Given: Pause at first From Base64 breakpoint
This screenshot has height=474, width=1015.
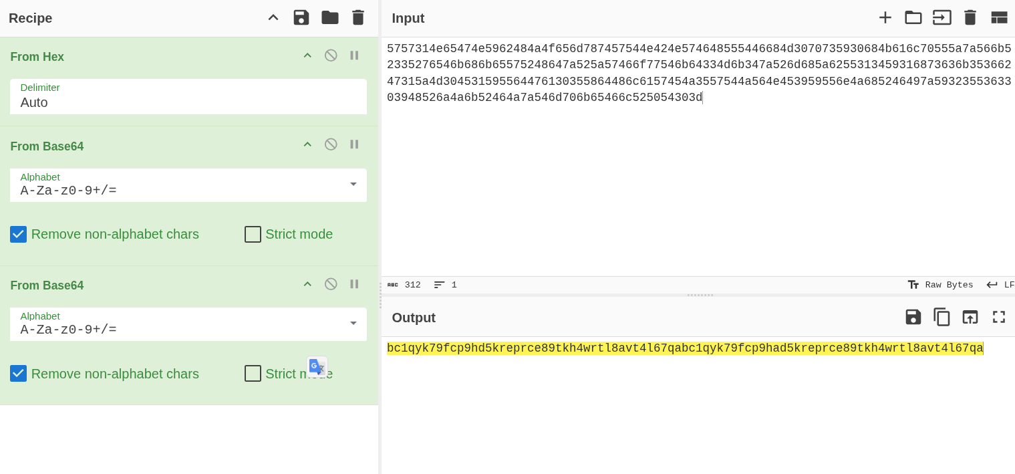Looking at the screenshot, I should point(354,144).
